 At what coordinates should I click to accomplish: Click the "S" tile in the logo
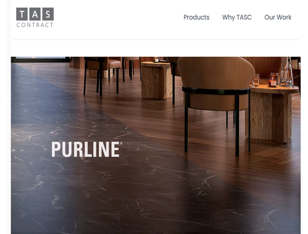tap(48, 14)
